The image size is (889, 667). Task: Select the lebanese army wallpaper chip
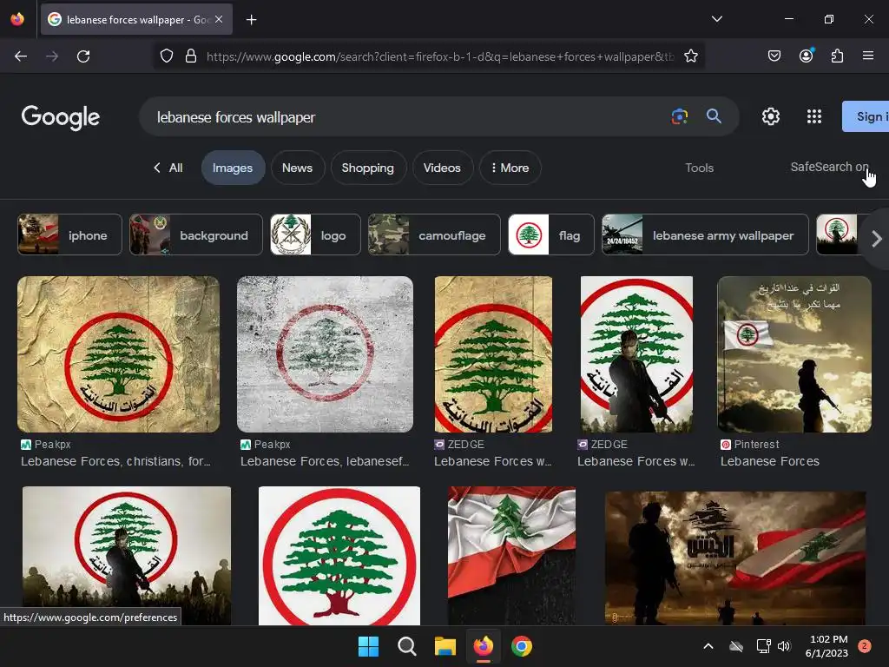[x=705, y=234]
